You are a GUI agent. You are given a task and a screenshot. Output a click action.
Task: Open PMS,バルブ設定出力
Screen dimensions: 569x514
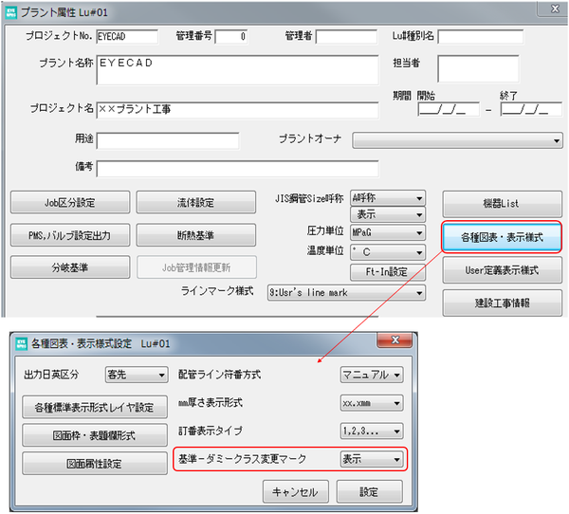(x=67, y=235)
